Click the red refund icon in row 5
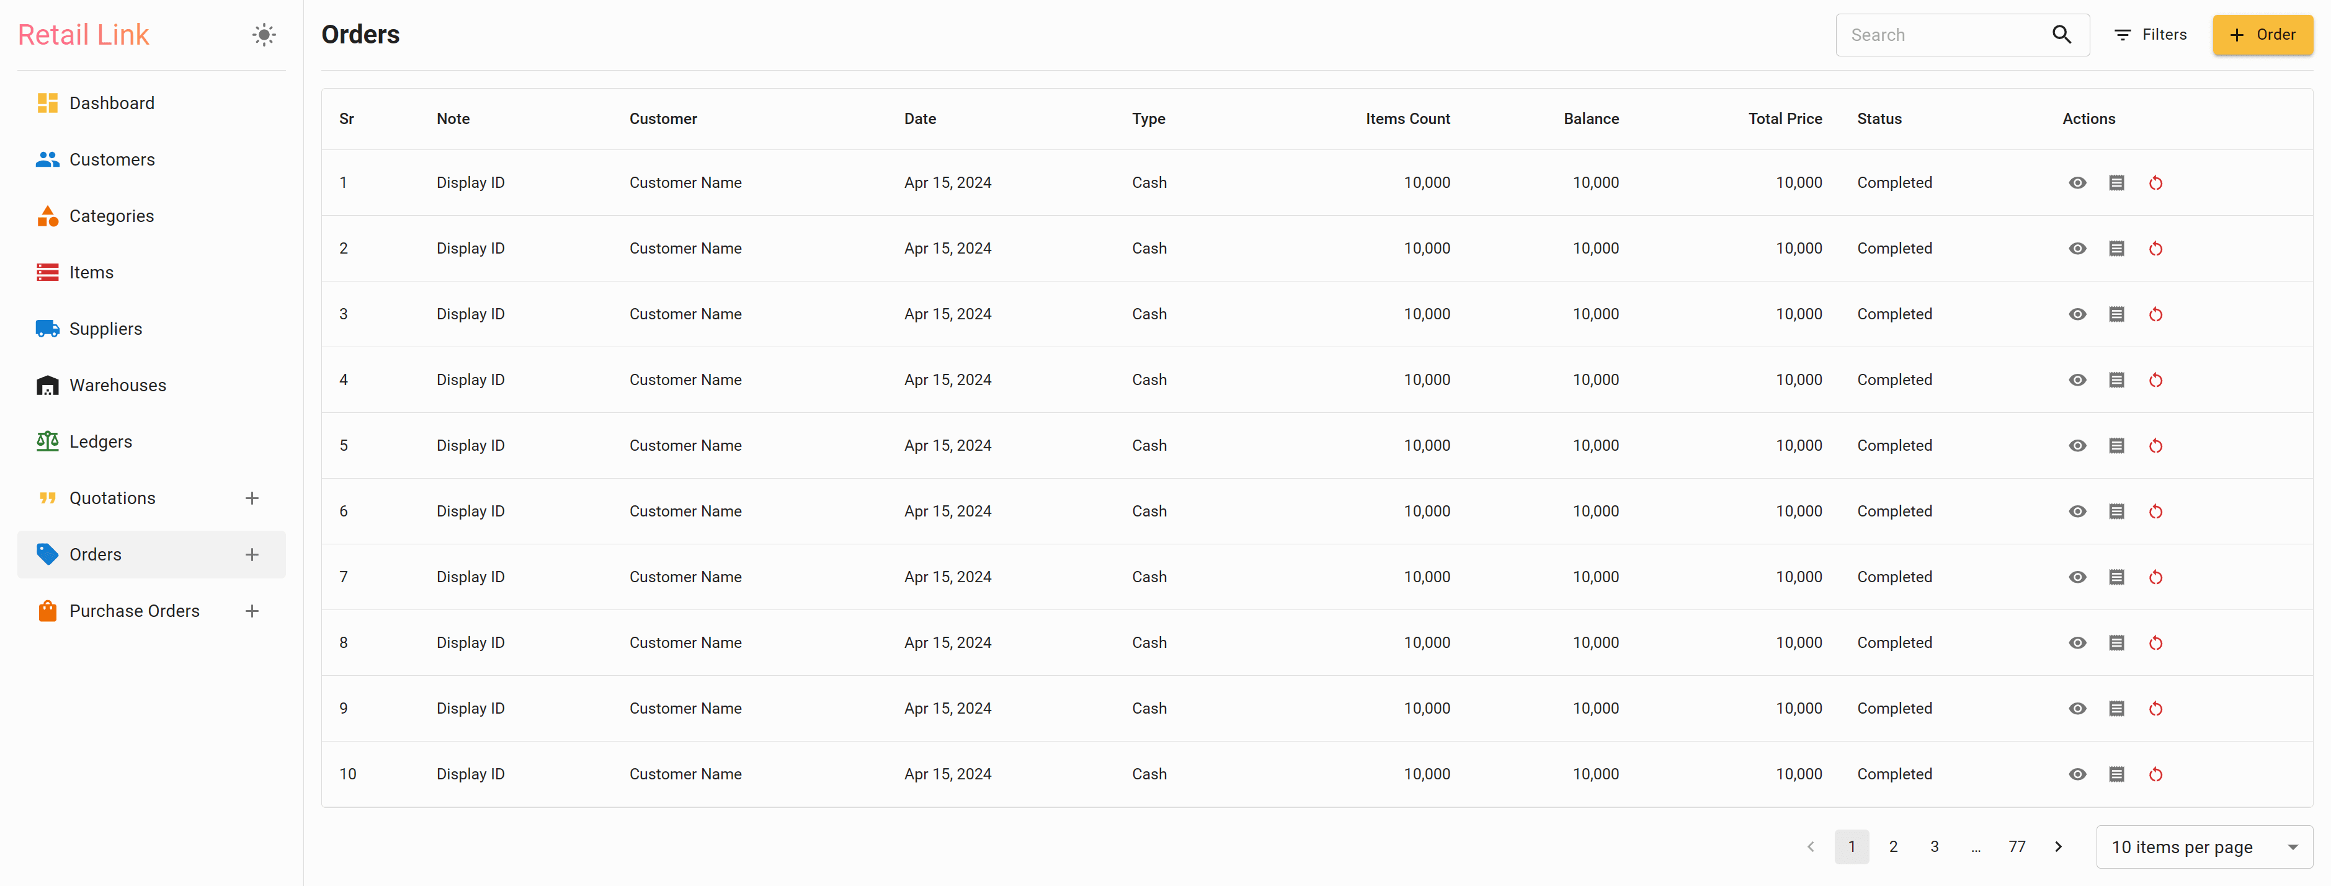This screenshot has height=886, width=2331. [x=2155, y=446]
